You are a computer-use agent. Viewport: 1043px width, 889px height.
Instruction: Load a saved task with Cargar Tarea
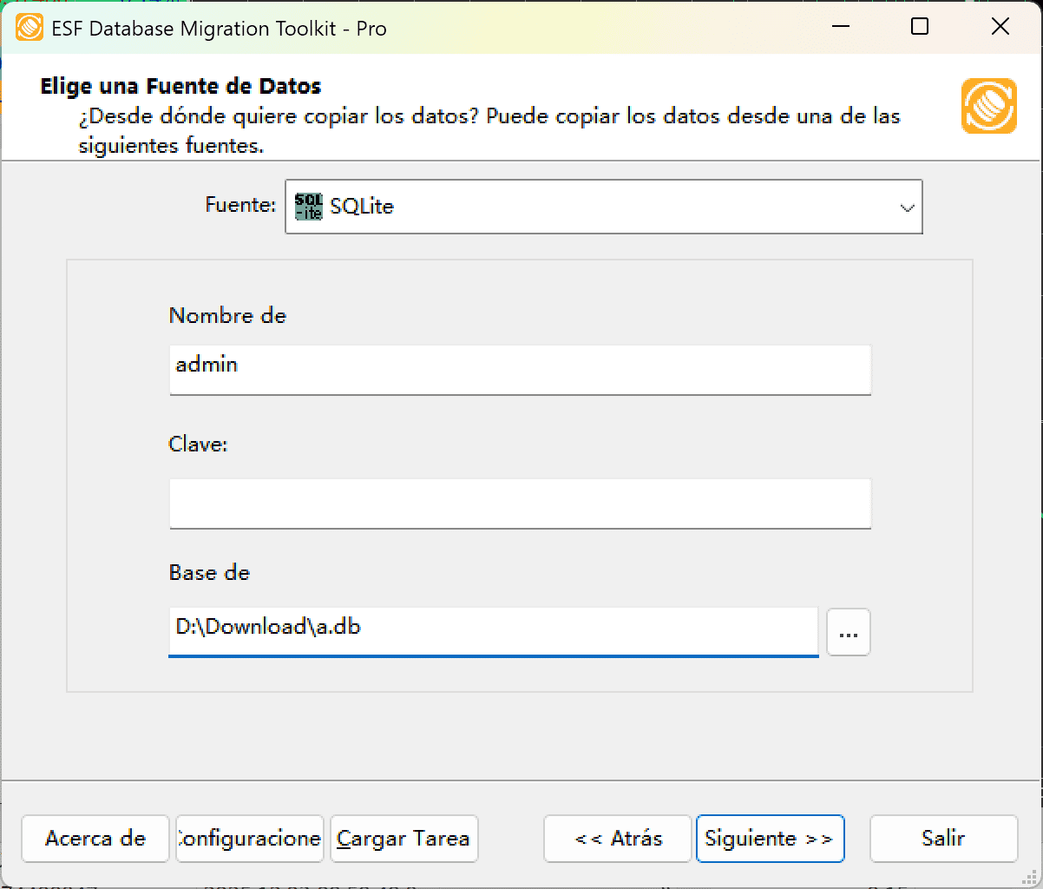[x=403, y=839]
